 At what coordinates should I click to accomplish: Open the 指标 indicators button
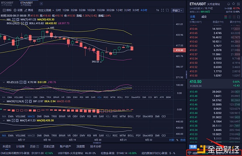7,10
